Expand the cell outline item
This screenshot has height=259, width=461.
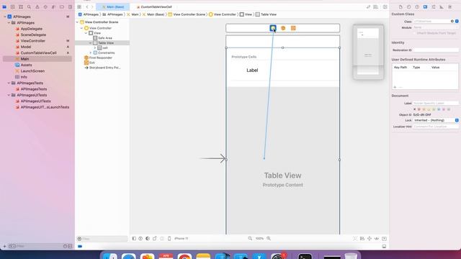[95, 47]
